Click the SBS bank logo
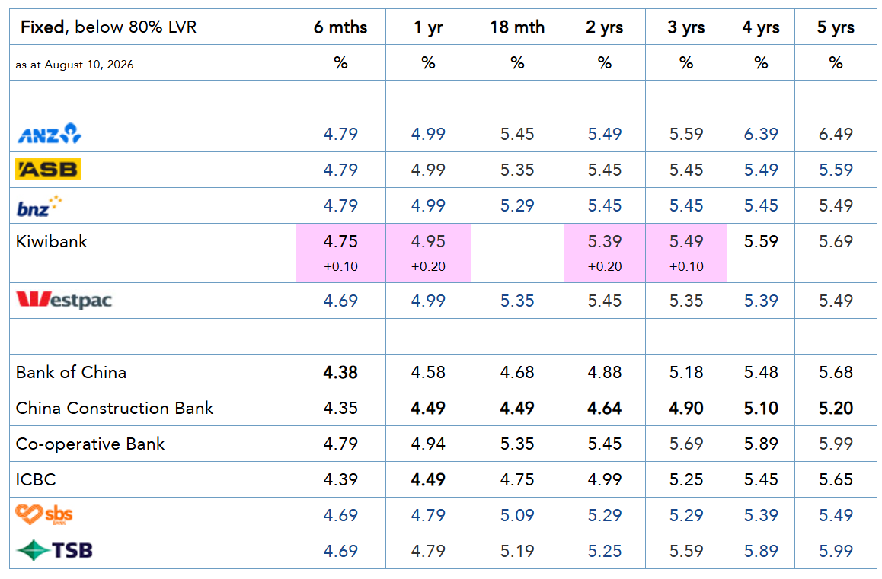The height and width of the screenshot is (579, 882). click(44, 514)
